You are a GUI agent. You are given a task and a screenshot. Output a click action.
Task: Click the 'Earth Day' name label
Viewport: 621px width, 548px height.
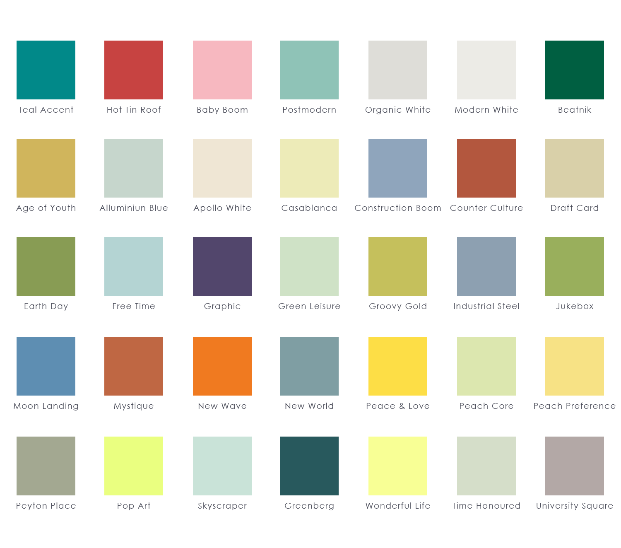tap(46, 307)
